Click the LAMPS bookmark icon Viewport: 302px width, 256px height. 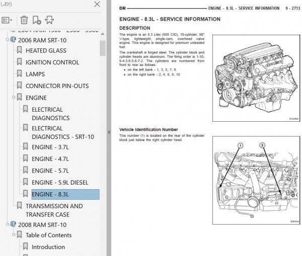click(19, 73)
